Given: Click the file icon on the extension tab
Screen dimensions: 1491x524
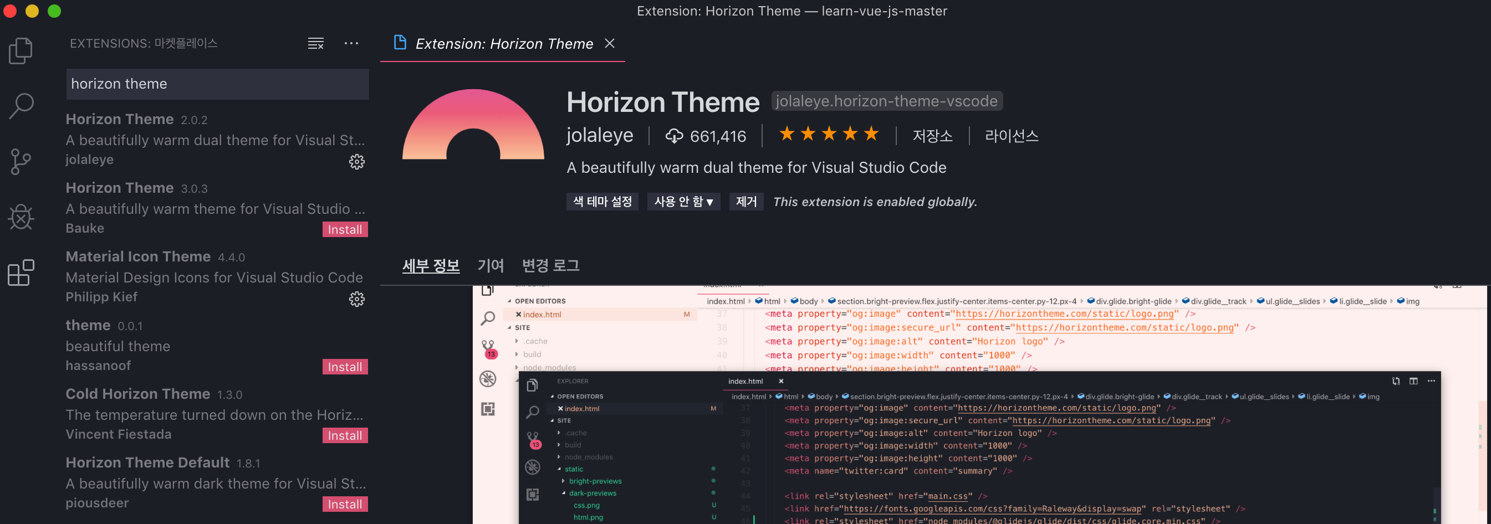Looking at the screenshot, I should pyautogui.click(x=400, y=43).
